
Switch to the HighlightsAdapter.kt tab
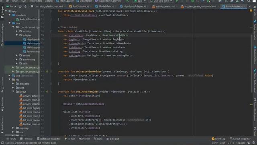pyautogui.click(x=133, y=6)
